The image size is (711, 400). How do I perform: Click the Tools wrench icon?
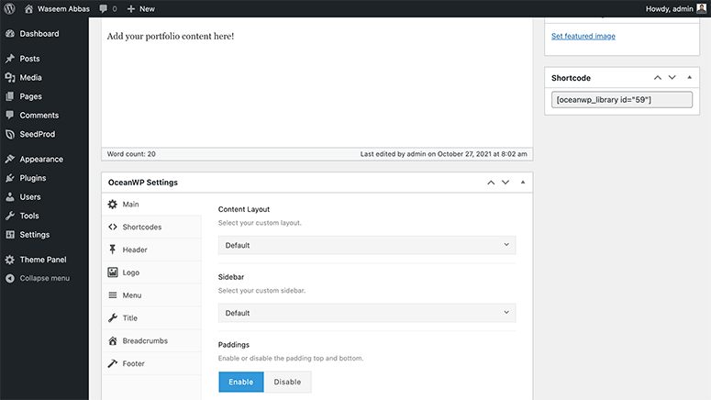tap(10, 216)
